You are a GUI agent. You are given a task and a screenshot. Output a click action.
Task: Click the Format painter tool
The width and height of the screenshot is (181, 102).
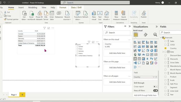(x=11, y=19)
